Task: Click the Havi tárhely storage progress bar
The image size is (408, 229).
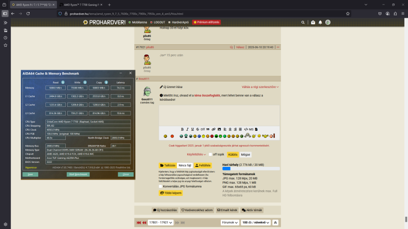Action: tap(251, 169)
